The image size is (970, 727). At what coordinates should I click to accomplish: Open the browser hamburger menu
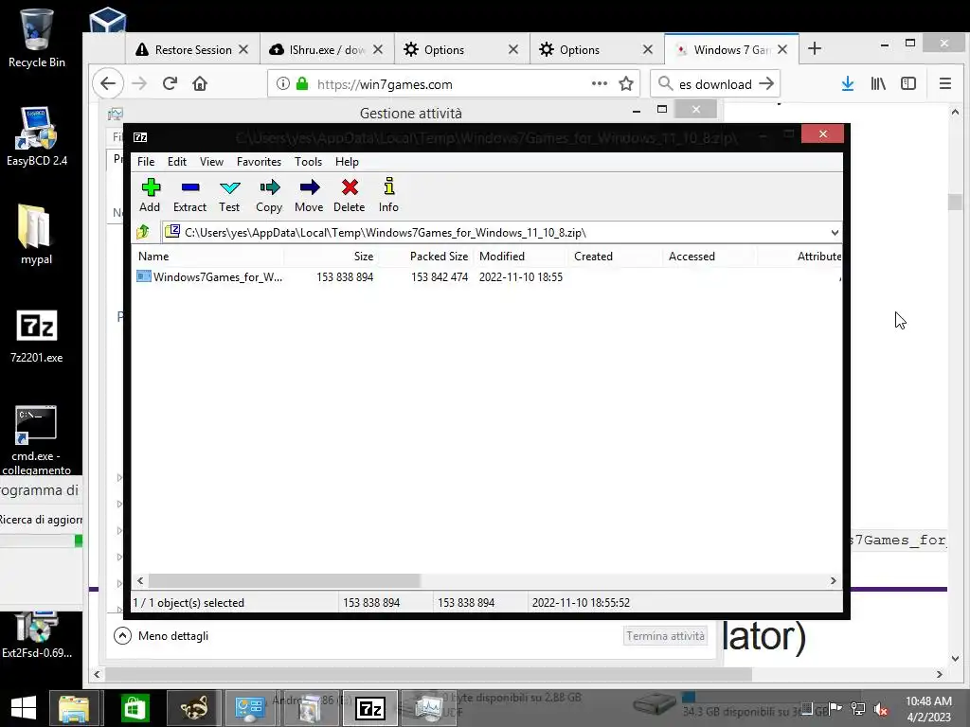point(945,83)
